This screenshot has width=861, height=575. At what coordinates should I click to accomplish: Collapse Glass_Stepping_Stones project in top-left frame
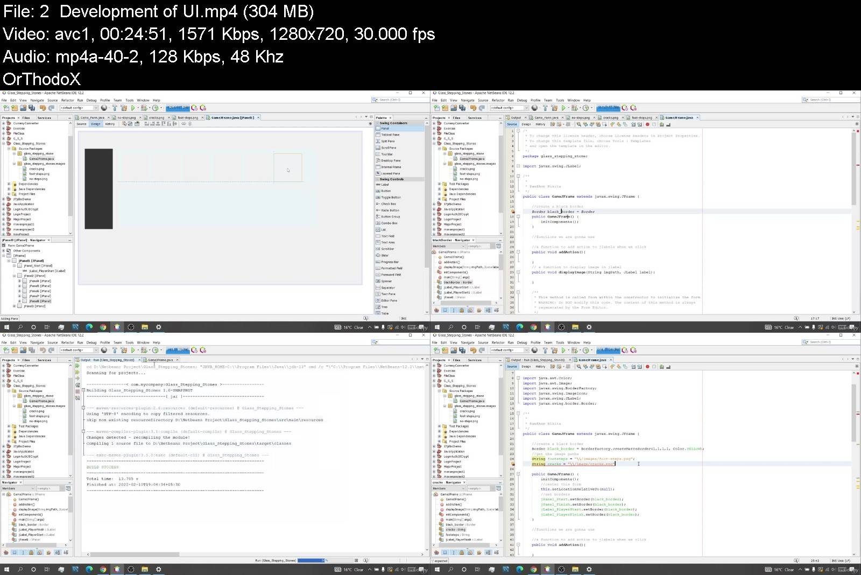point(3,144)
